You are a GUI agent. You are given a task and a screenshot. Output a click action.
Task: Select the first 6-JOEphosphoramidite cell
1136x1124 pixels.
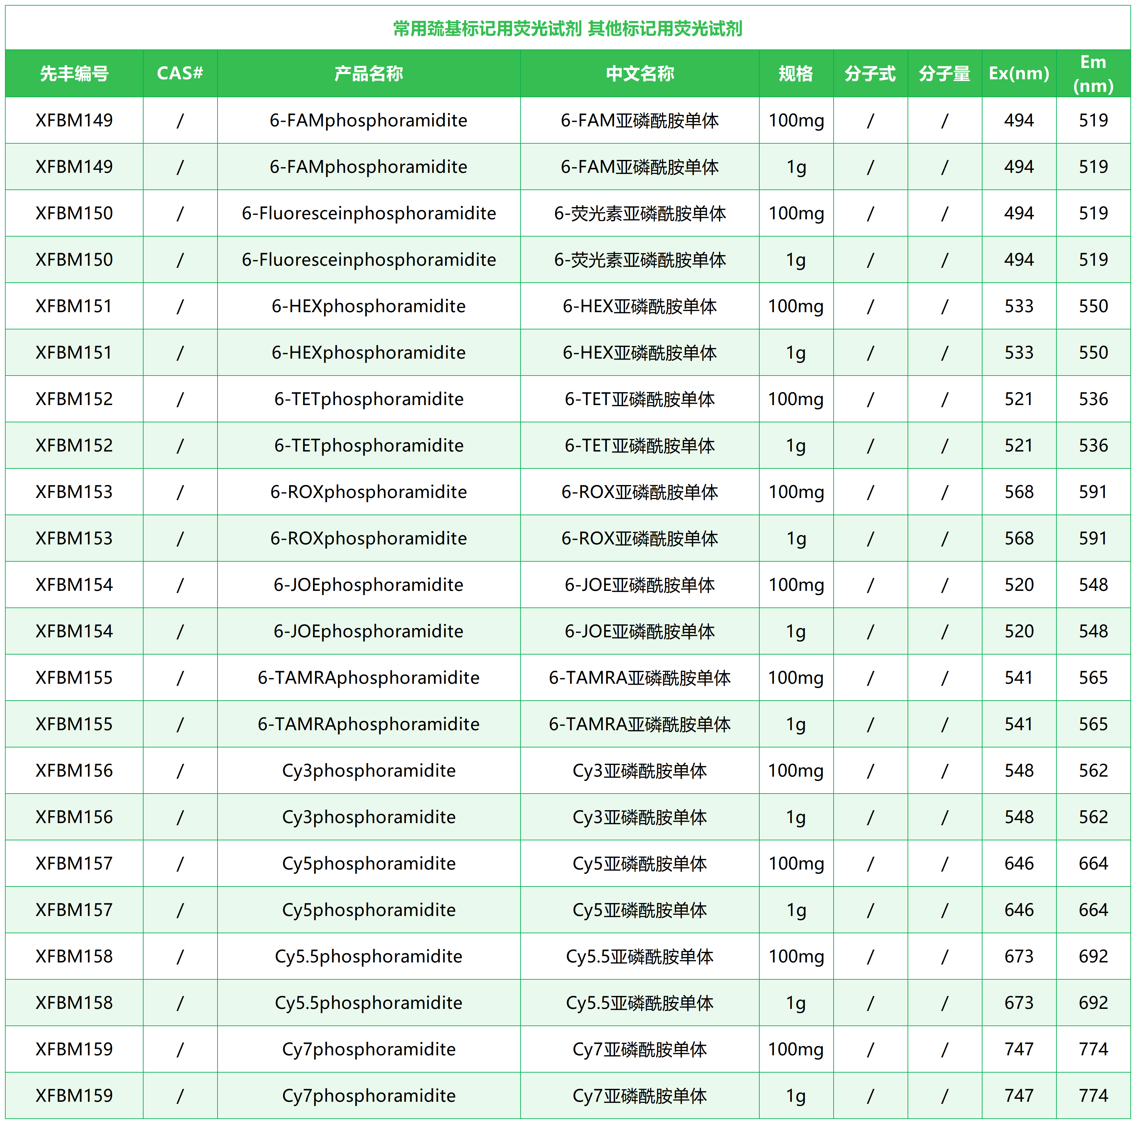tap(369, 585)
